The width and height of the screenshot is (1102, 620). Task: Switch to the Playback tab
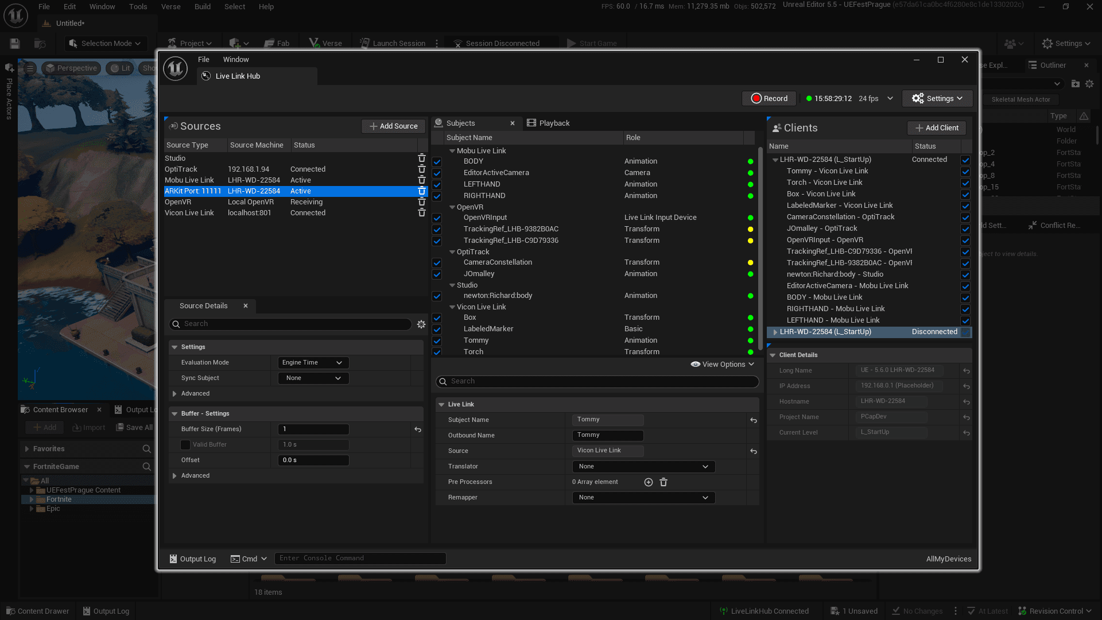tap(549, 123)
